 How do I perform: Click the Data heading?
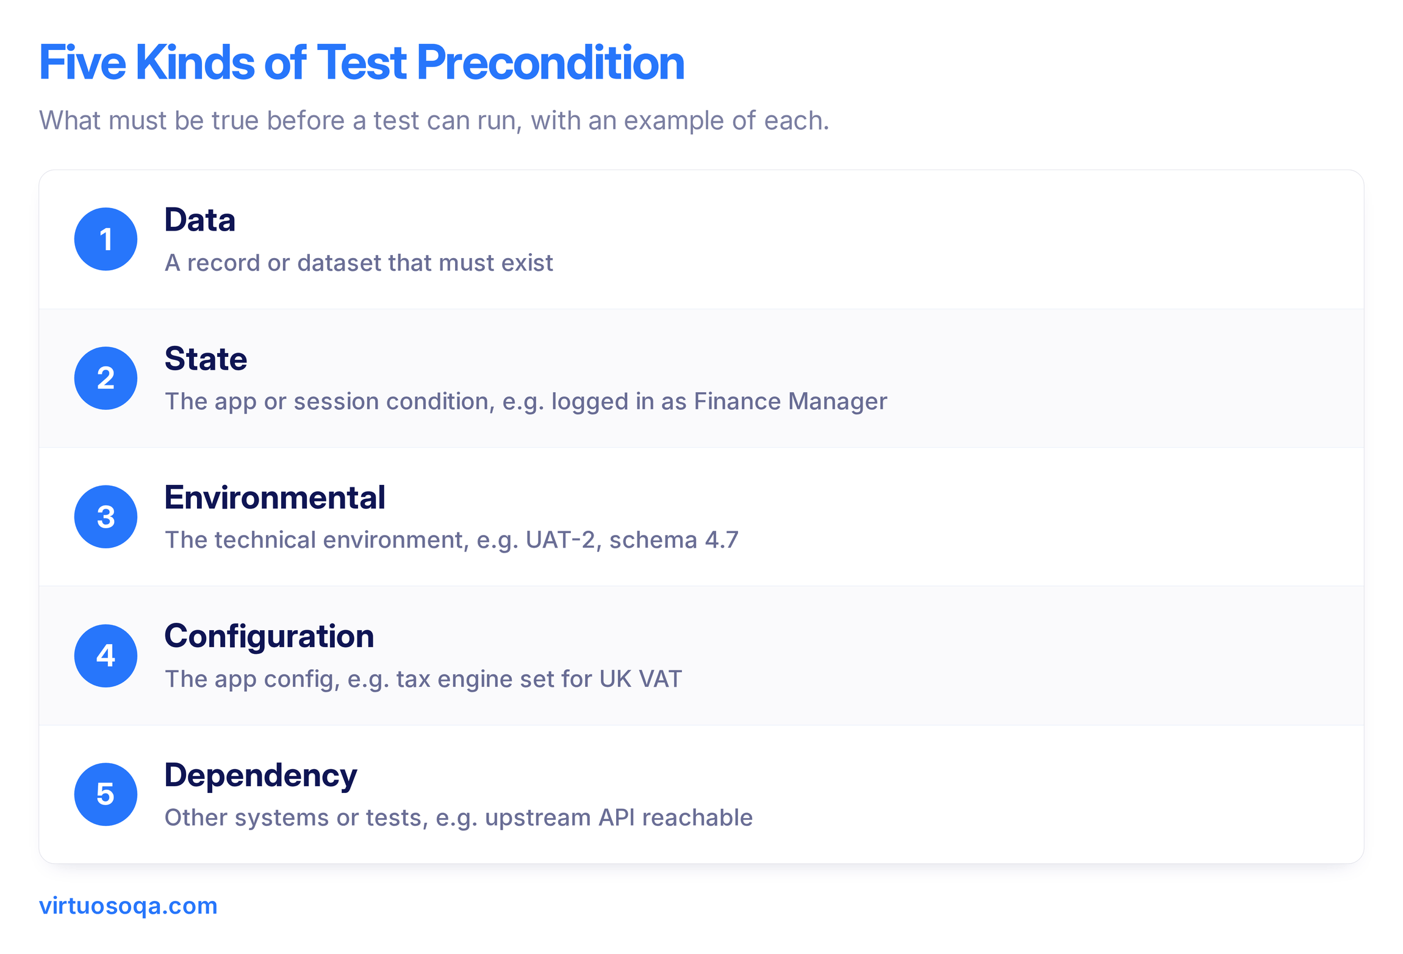pos(200,220)
